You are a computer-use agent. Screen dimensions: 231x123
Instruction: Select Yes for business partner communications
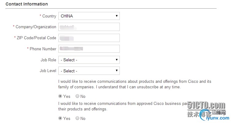pos(60,118)
